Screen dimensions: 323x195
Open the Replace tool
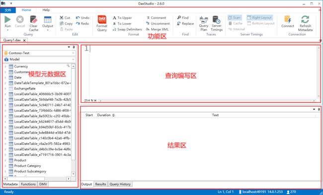click(x=185, y=23)
